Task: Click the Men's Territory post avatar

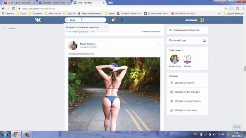Action: pyautogui.click(x=73, y=46)
